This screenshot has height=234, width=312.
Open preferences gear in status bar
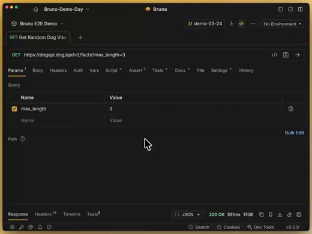(13, 227)
